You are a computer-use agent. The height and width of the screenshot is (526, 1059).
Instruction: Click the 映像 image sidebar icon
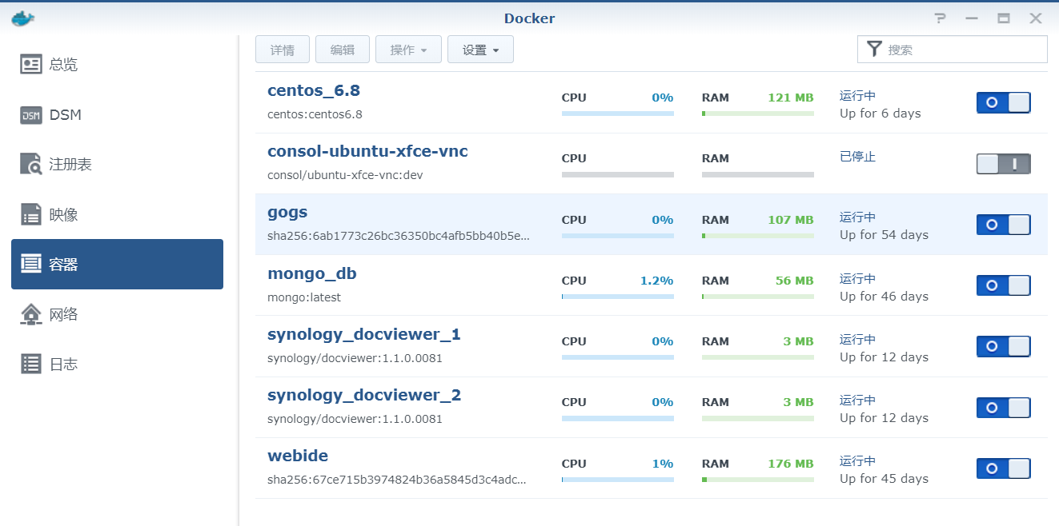point(31,214)
